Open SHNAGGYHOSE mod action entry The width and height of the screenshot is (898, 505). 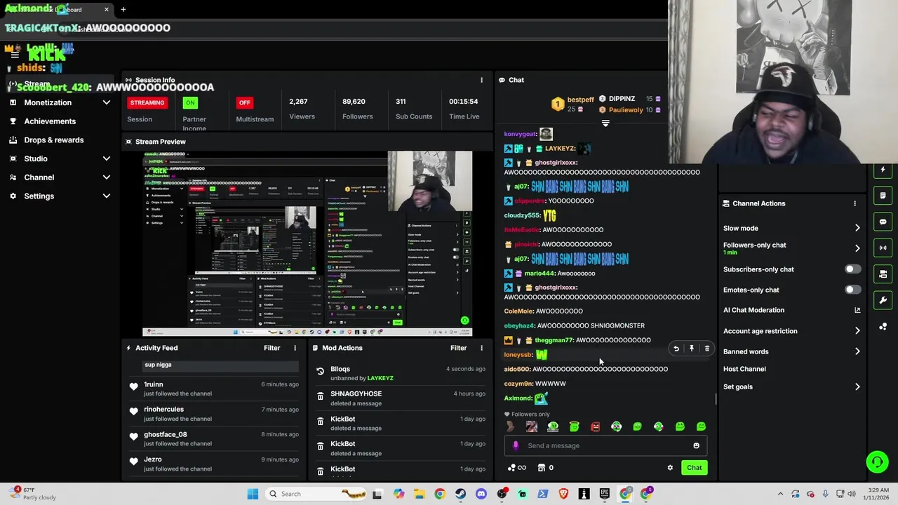tap(356, 393)
